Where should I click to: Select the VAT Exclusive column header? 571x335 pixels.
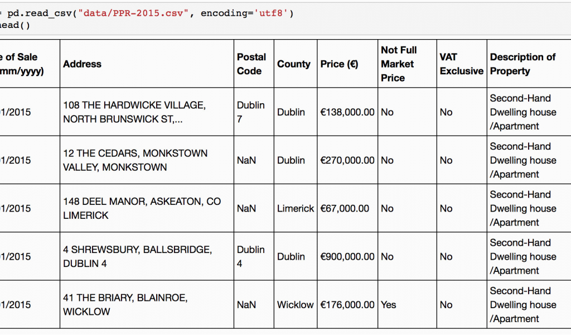click(x=462, y=64)
